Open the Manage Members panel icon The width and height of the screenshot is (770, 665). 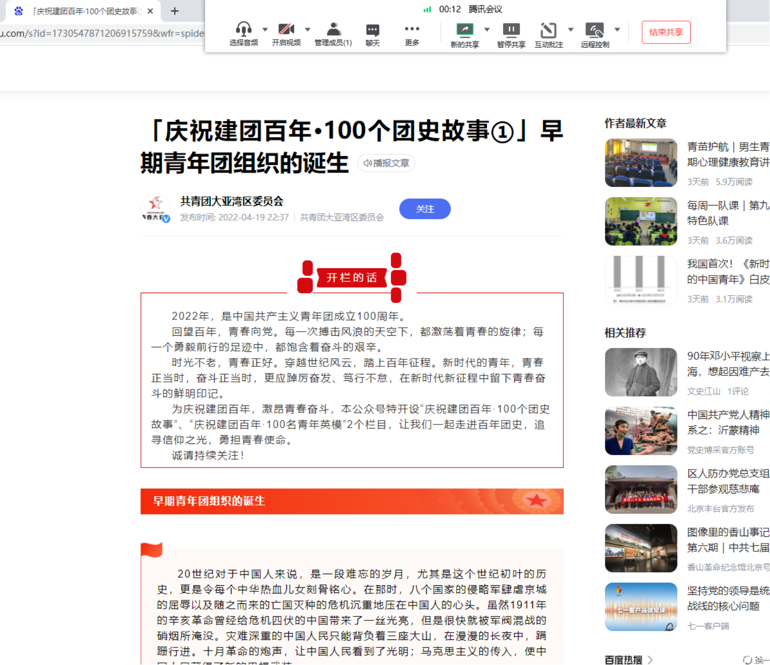pos(333,30)
